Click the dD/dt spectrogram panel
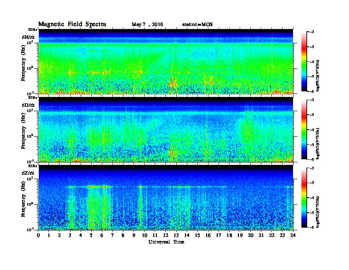The image size is (349, 270). pos(166,129)
